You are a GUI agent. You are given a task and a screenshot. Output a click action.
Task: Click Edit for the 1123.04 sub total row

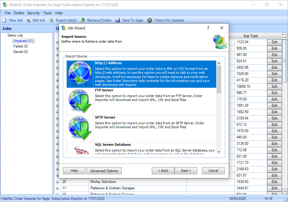coord(274,42)
